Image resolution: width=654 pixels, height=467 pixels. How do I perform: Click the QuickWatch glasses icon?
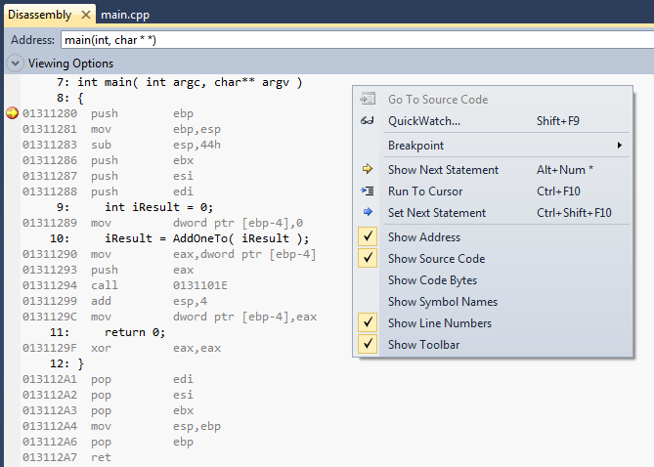[x=368, y=121]
